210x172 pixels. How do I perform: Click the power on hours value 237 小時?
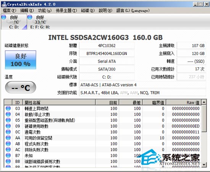pos(191,77)
